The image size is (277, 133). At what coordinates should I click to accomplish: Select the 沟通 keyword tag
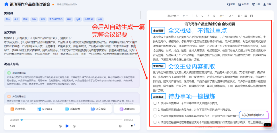pos(78,19)
